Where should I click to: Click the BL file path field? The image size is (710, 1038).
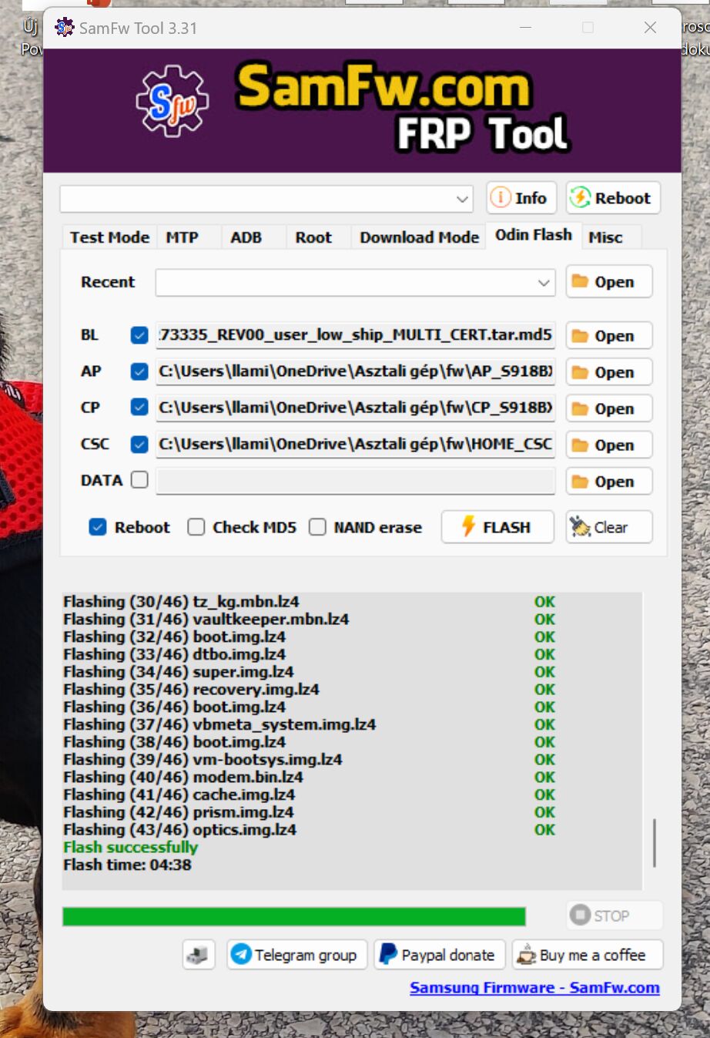click(x=355, y=335)
